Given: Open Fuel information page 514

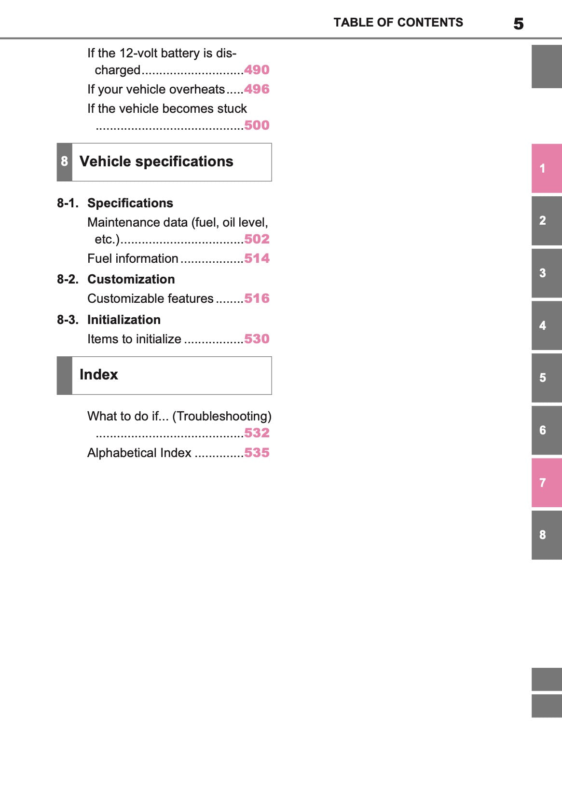Looking at the screenshot, I should coord(257,258).
